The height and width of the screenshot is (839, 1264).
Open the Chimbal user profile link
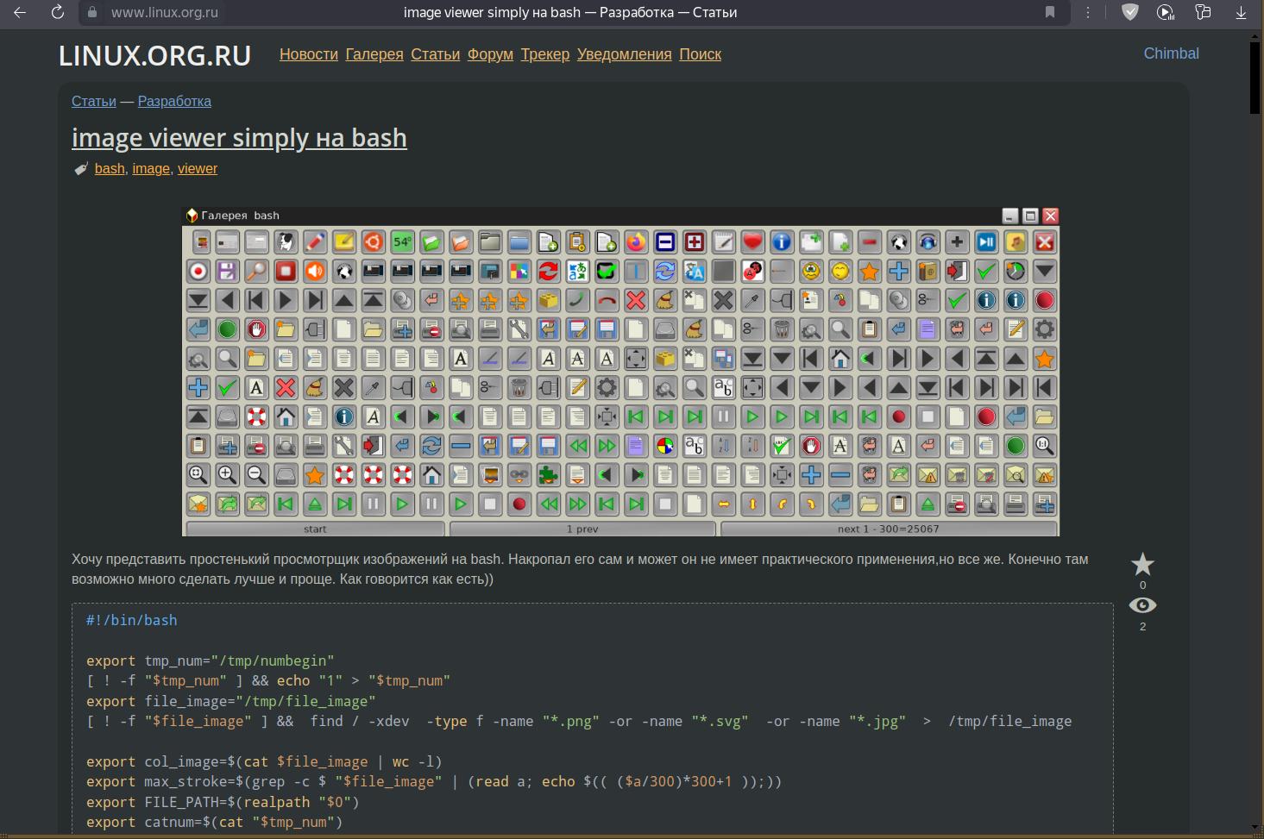(1171, 53)
